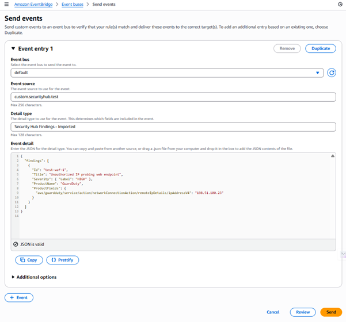This screenshot has height=322, width=346.
Task: Click the clock icon in top-right corner
Action: click(340, 4)
